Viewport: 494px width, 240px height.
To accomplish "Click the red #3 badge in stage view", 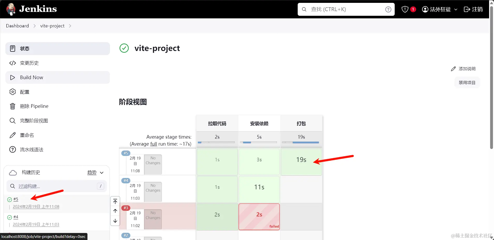I will [126, 208].
